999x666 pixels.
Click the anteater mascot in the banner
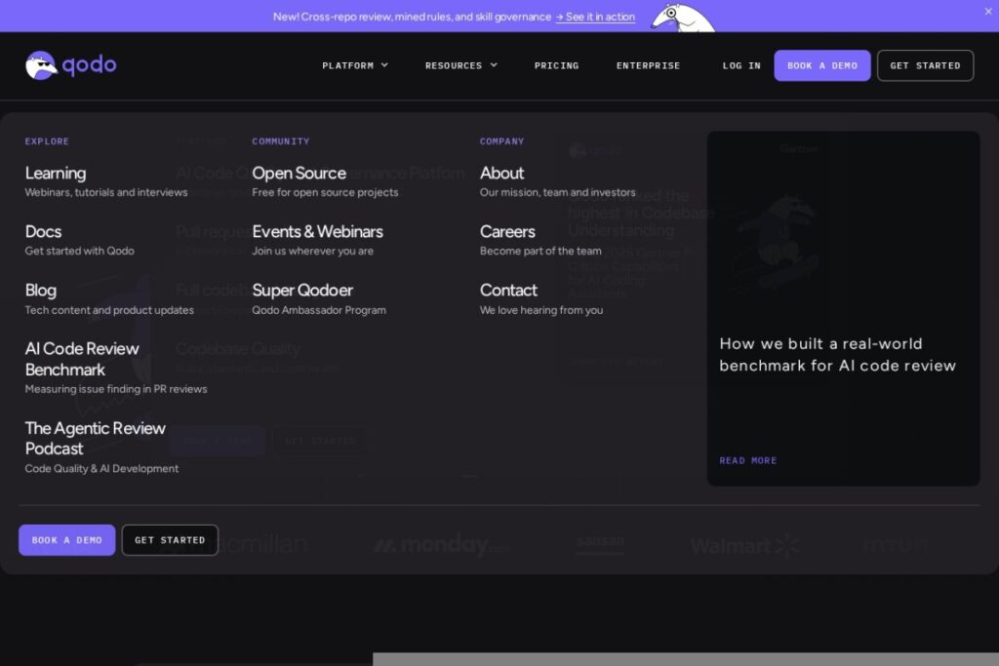[682, 18]
